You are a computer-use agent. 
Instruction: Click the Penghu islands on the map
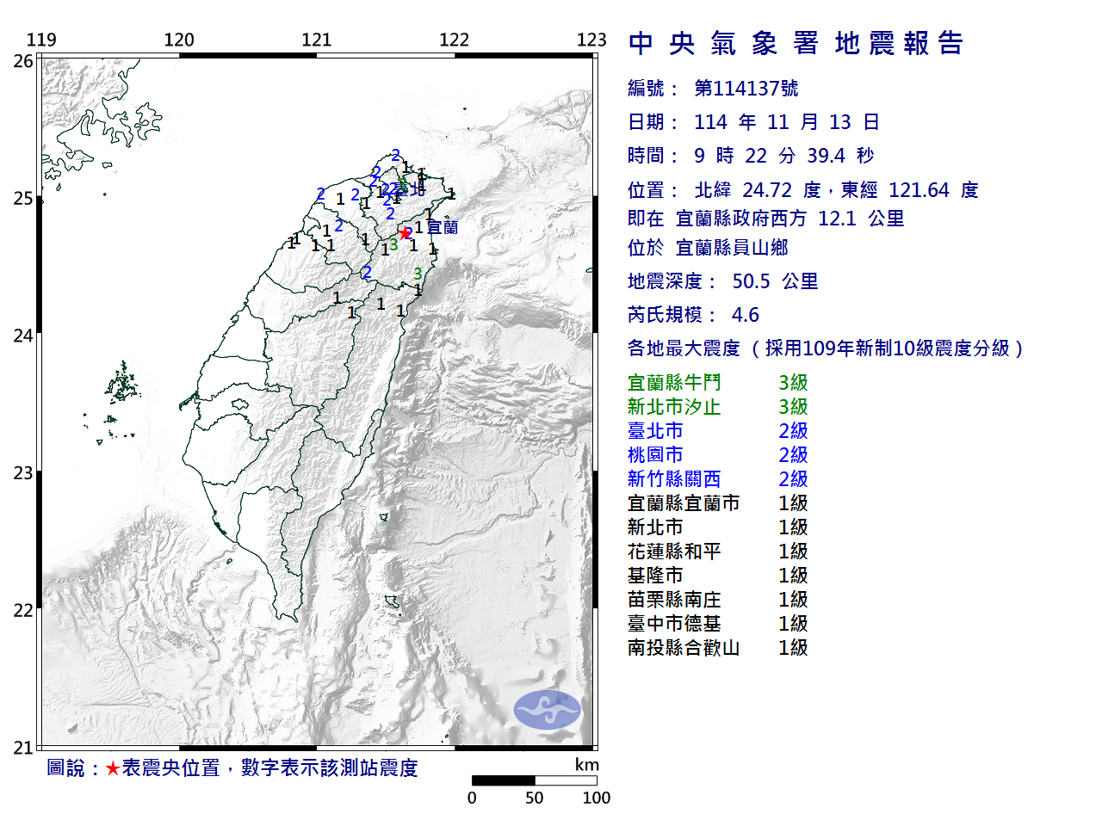(x=124, y=385)
